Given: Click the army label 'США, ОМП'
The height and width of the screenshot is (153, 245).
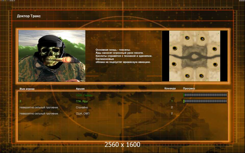Looking at the screenshot, I should (83, 113).
